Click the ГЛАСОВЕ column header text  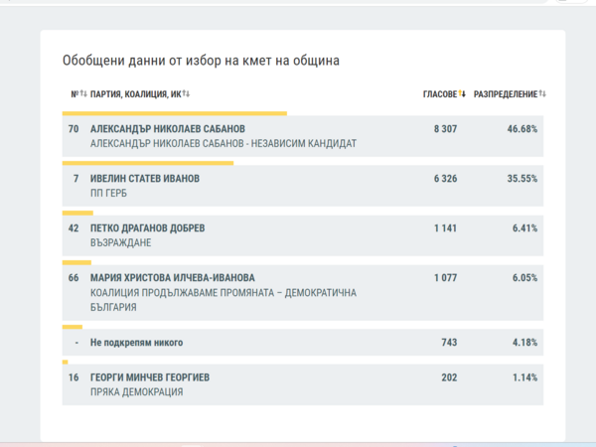click(439, 94)
